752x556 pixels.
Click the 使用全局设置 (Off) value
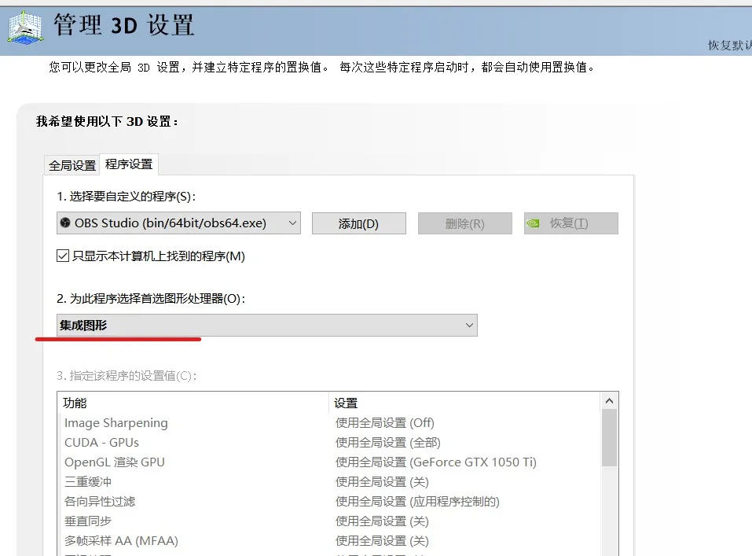pos(384,423)
